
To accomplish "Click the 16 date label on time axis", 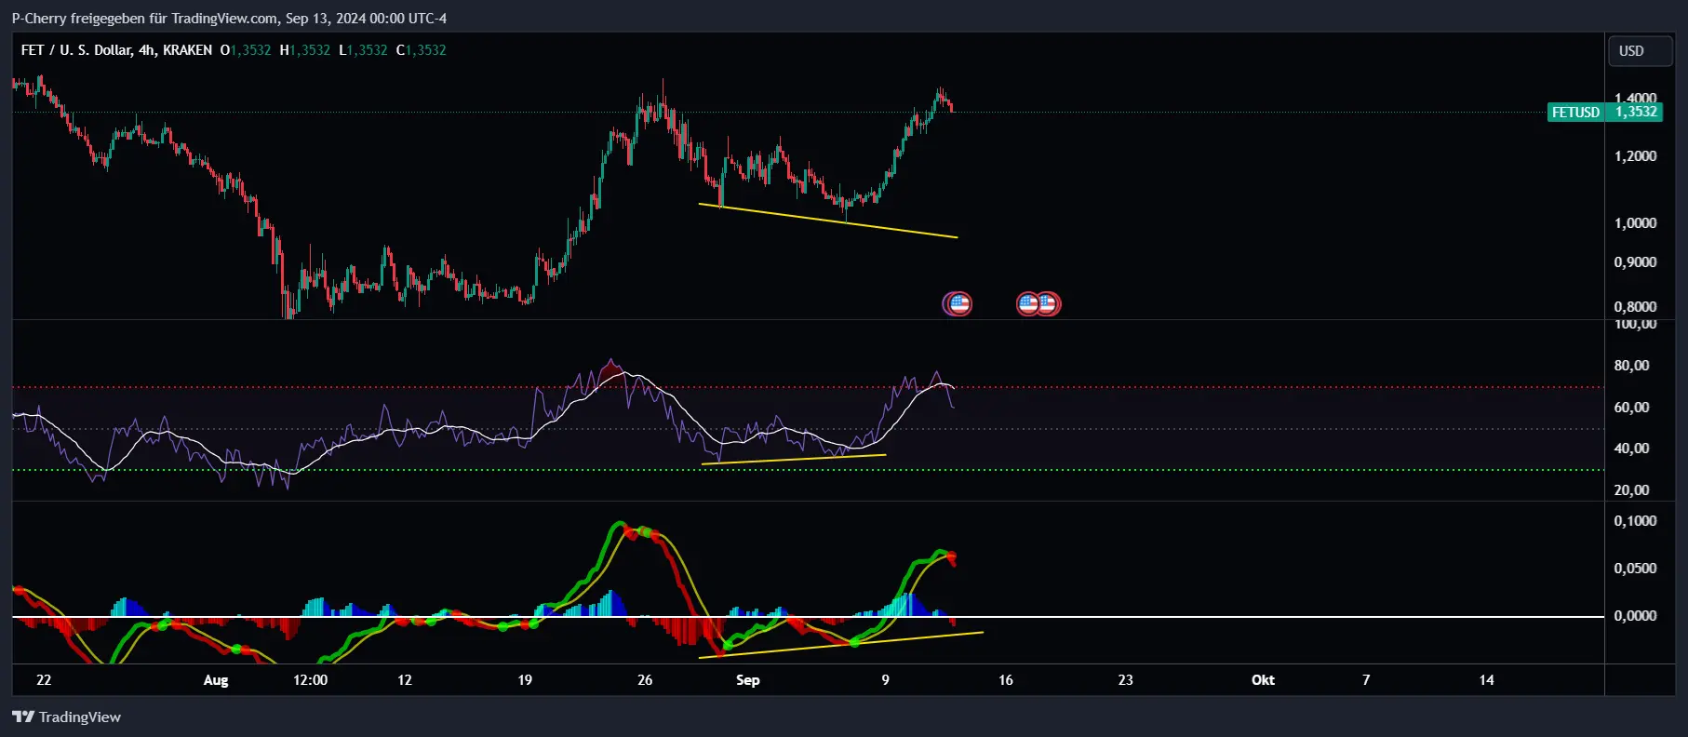I will (1006, 680).
